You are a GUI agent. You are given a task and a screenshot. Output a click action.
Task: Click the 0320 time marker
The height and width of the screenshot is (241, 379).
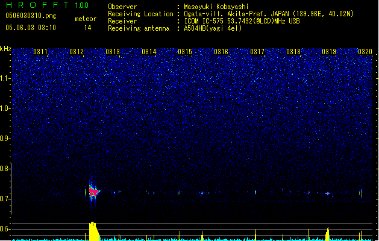pyautogui.click(x=365, y=52)
